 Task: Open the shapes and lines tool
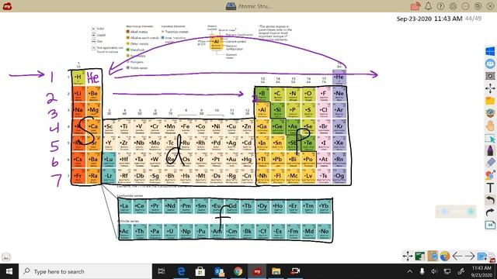point(490,175)
